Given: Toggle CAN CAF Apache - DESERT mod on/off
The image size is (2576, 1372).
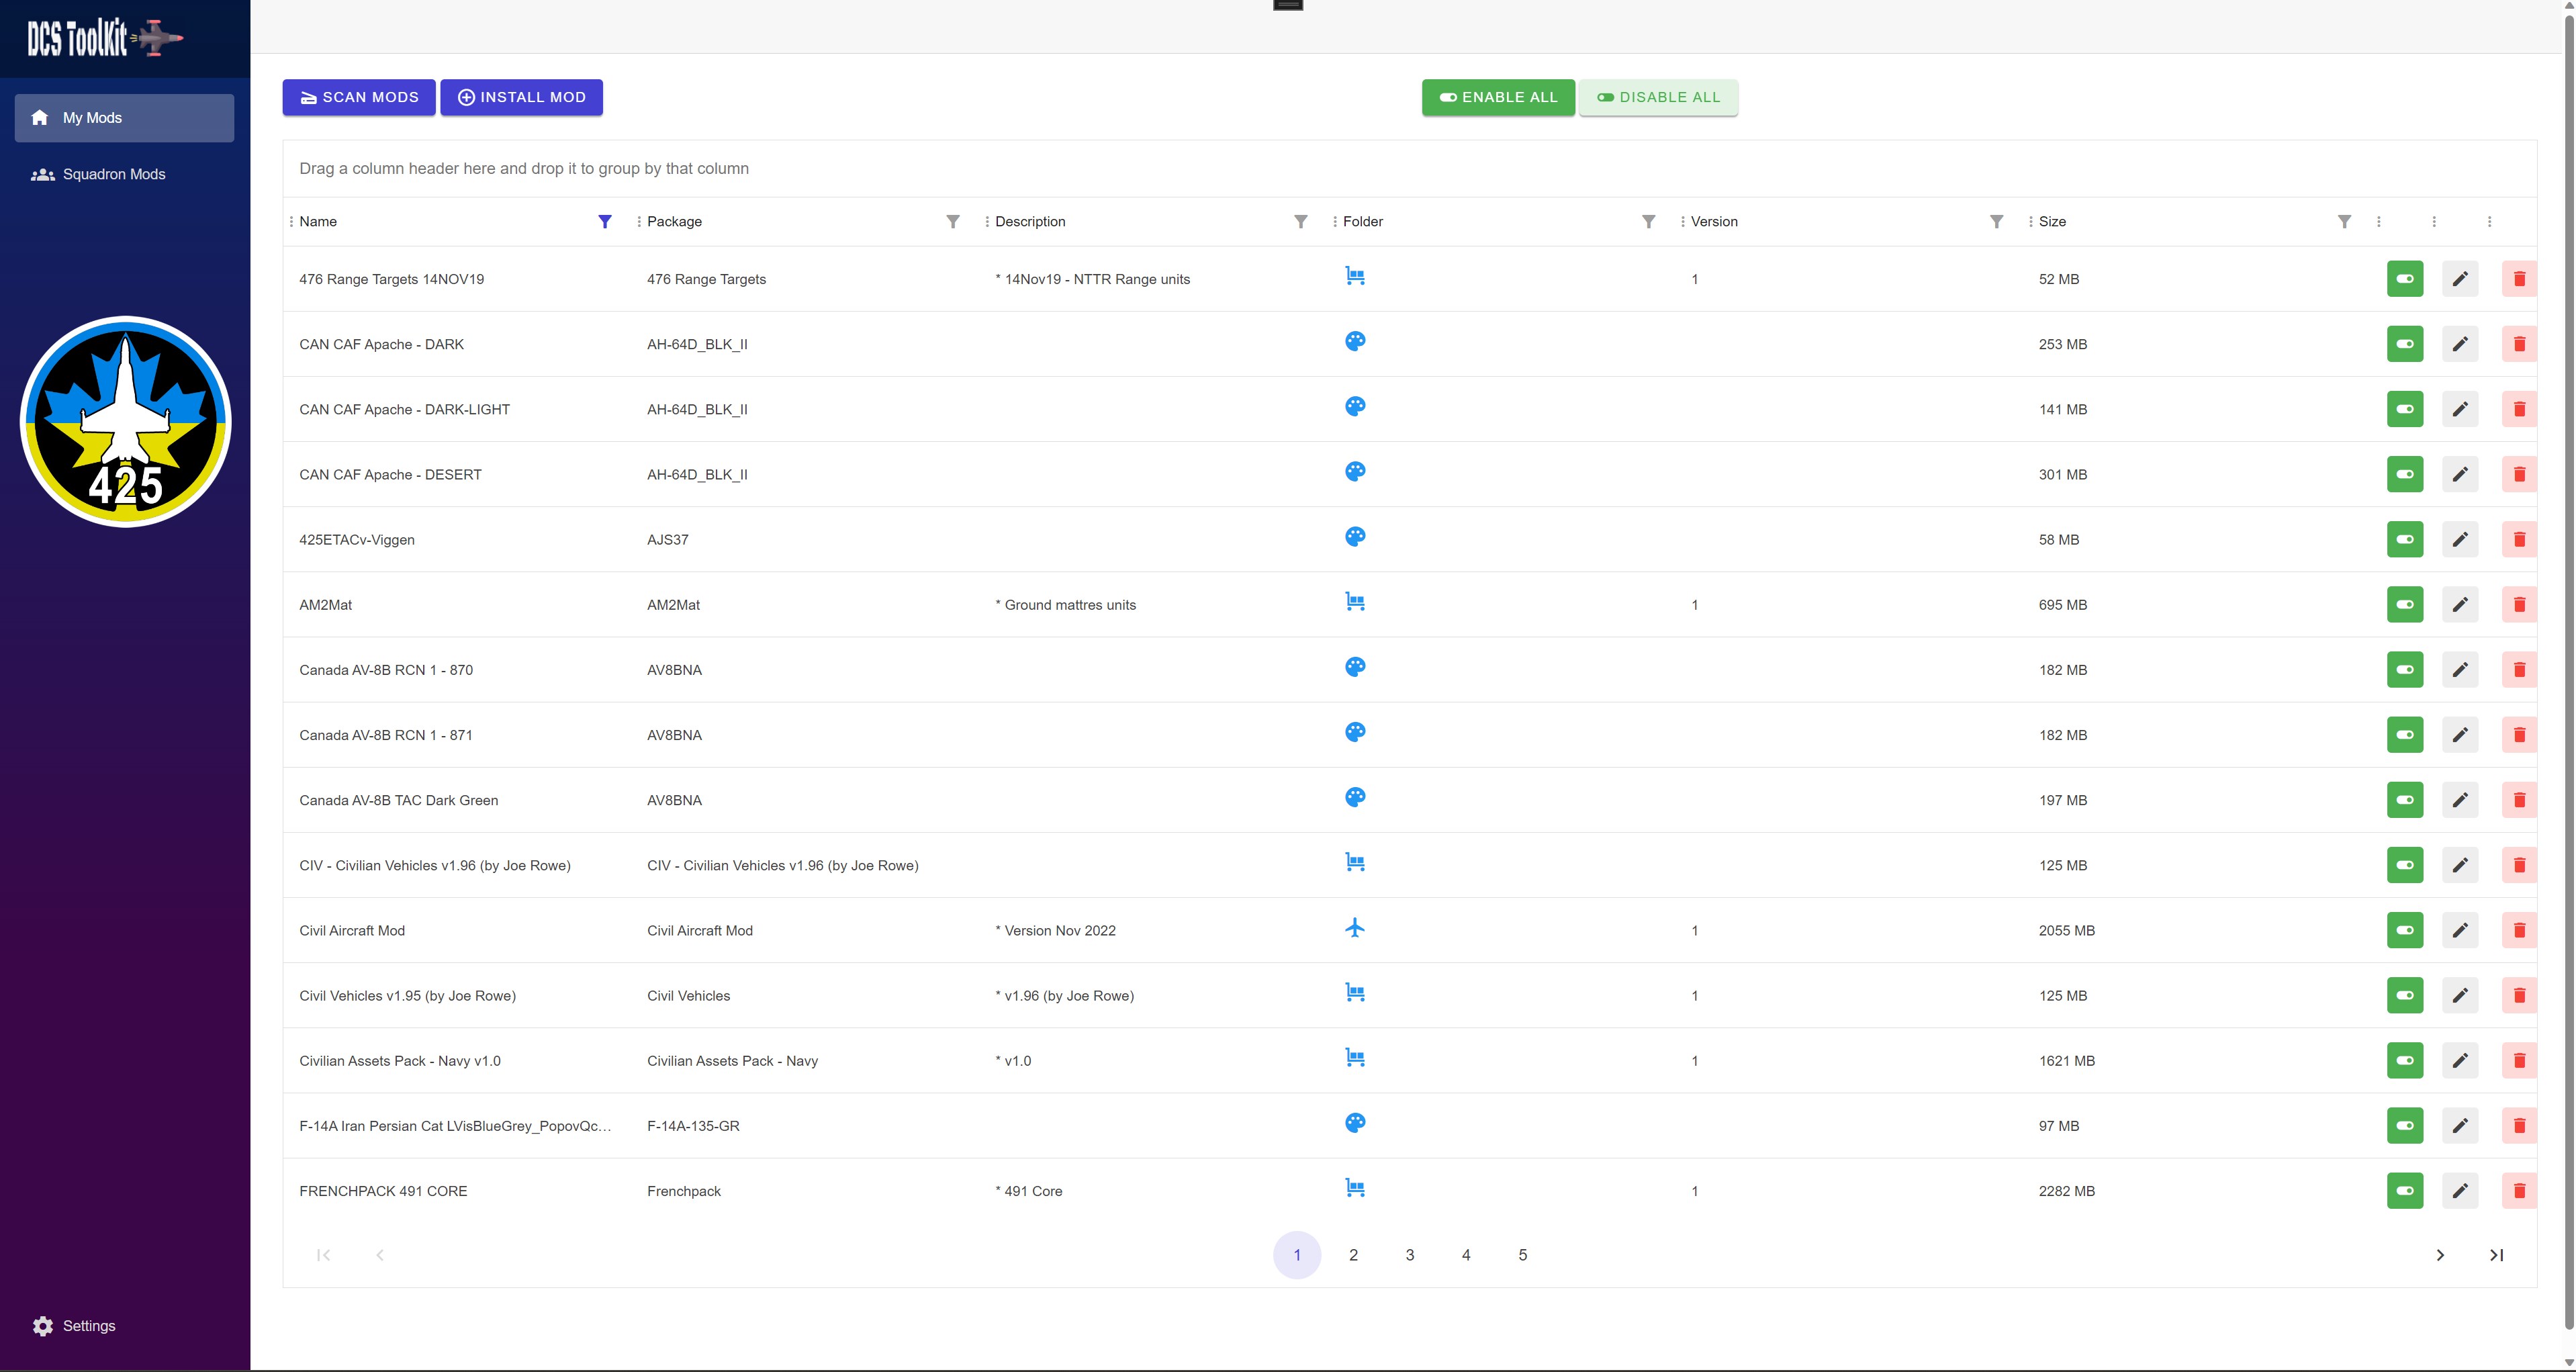Looking at the screenshot, I should [x=2405, y=474].
